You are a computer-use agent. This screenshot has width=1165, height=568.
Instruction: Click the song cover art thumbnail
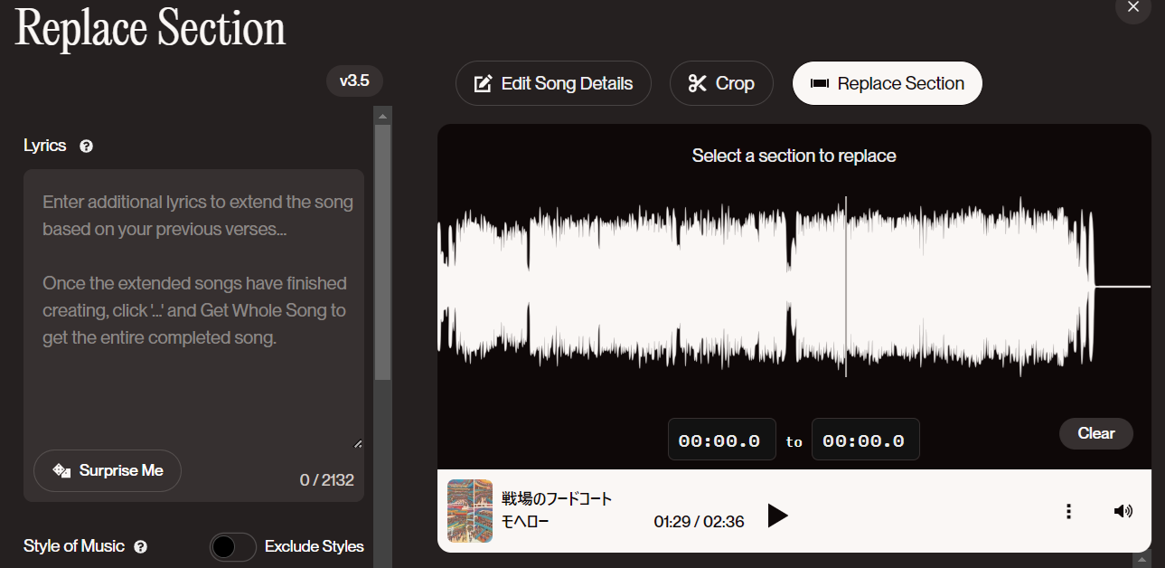pos(470,511)
